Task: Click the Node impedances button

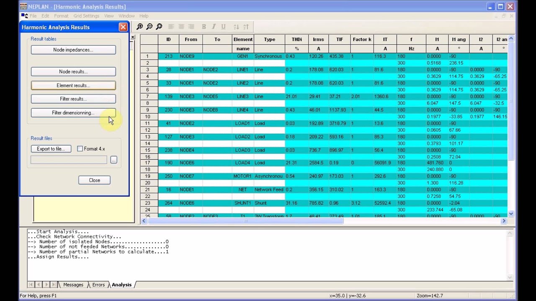Action: point(73,50)
